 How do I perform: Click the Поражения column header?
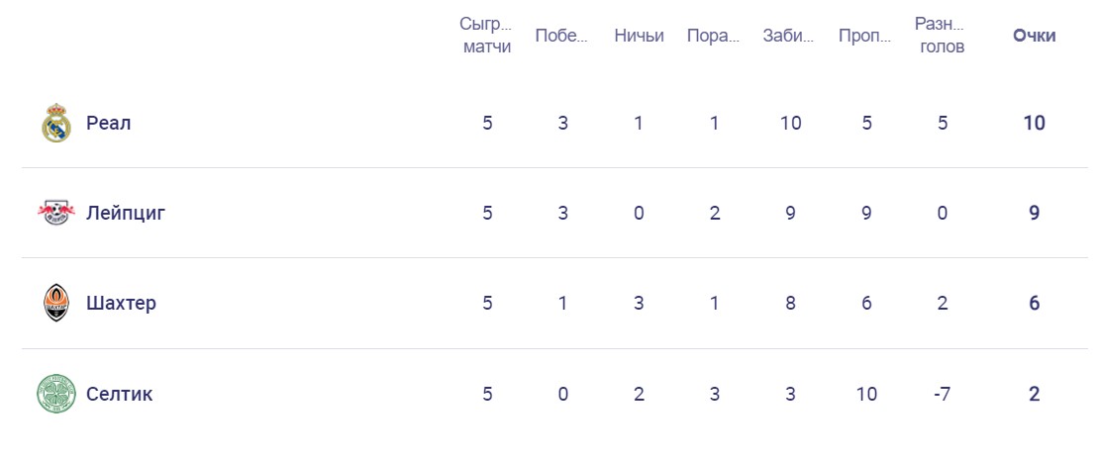(714, 36)
